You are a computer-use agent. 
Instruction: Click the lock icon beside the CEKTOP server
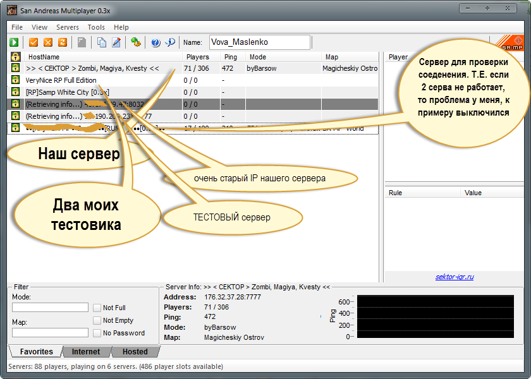pos(16,68)
